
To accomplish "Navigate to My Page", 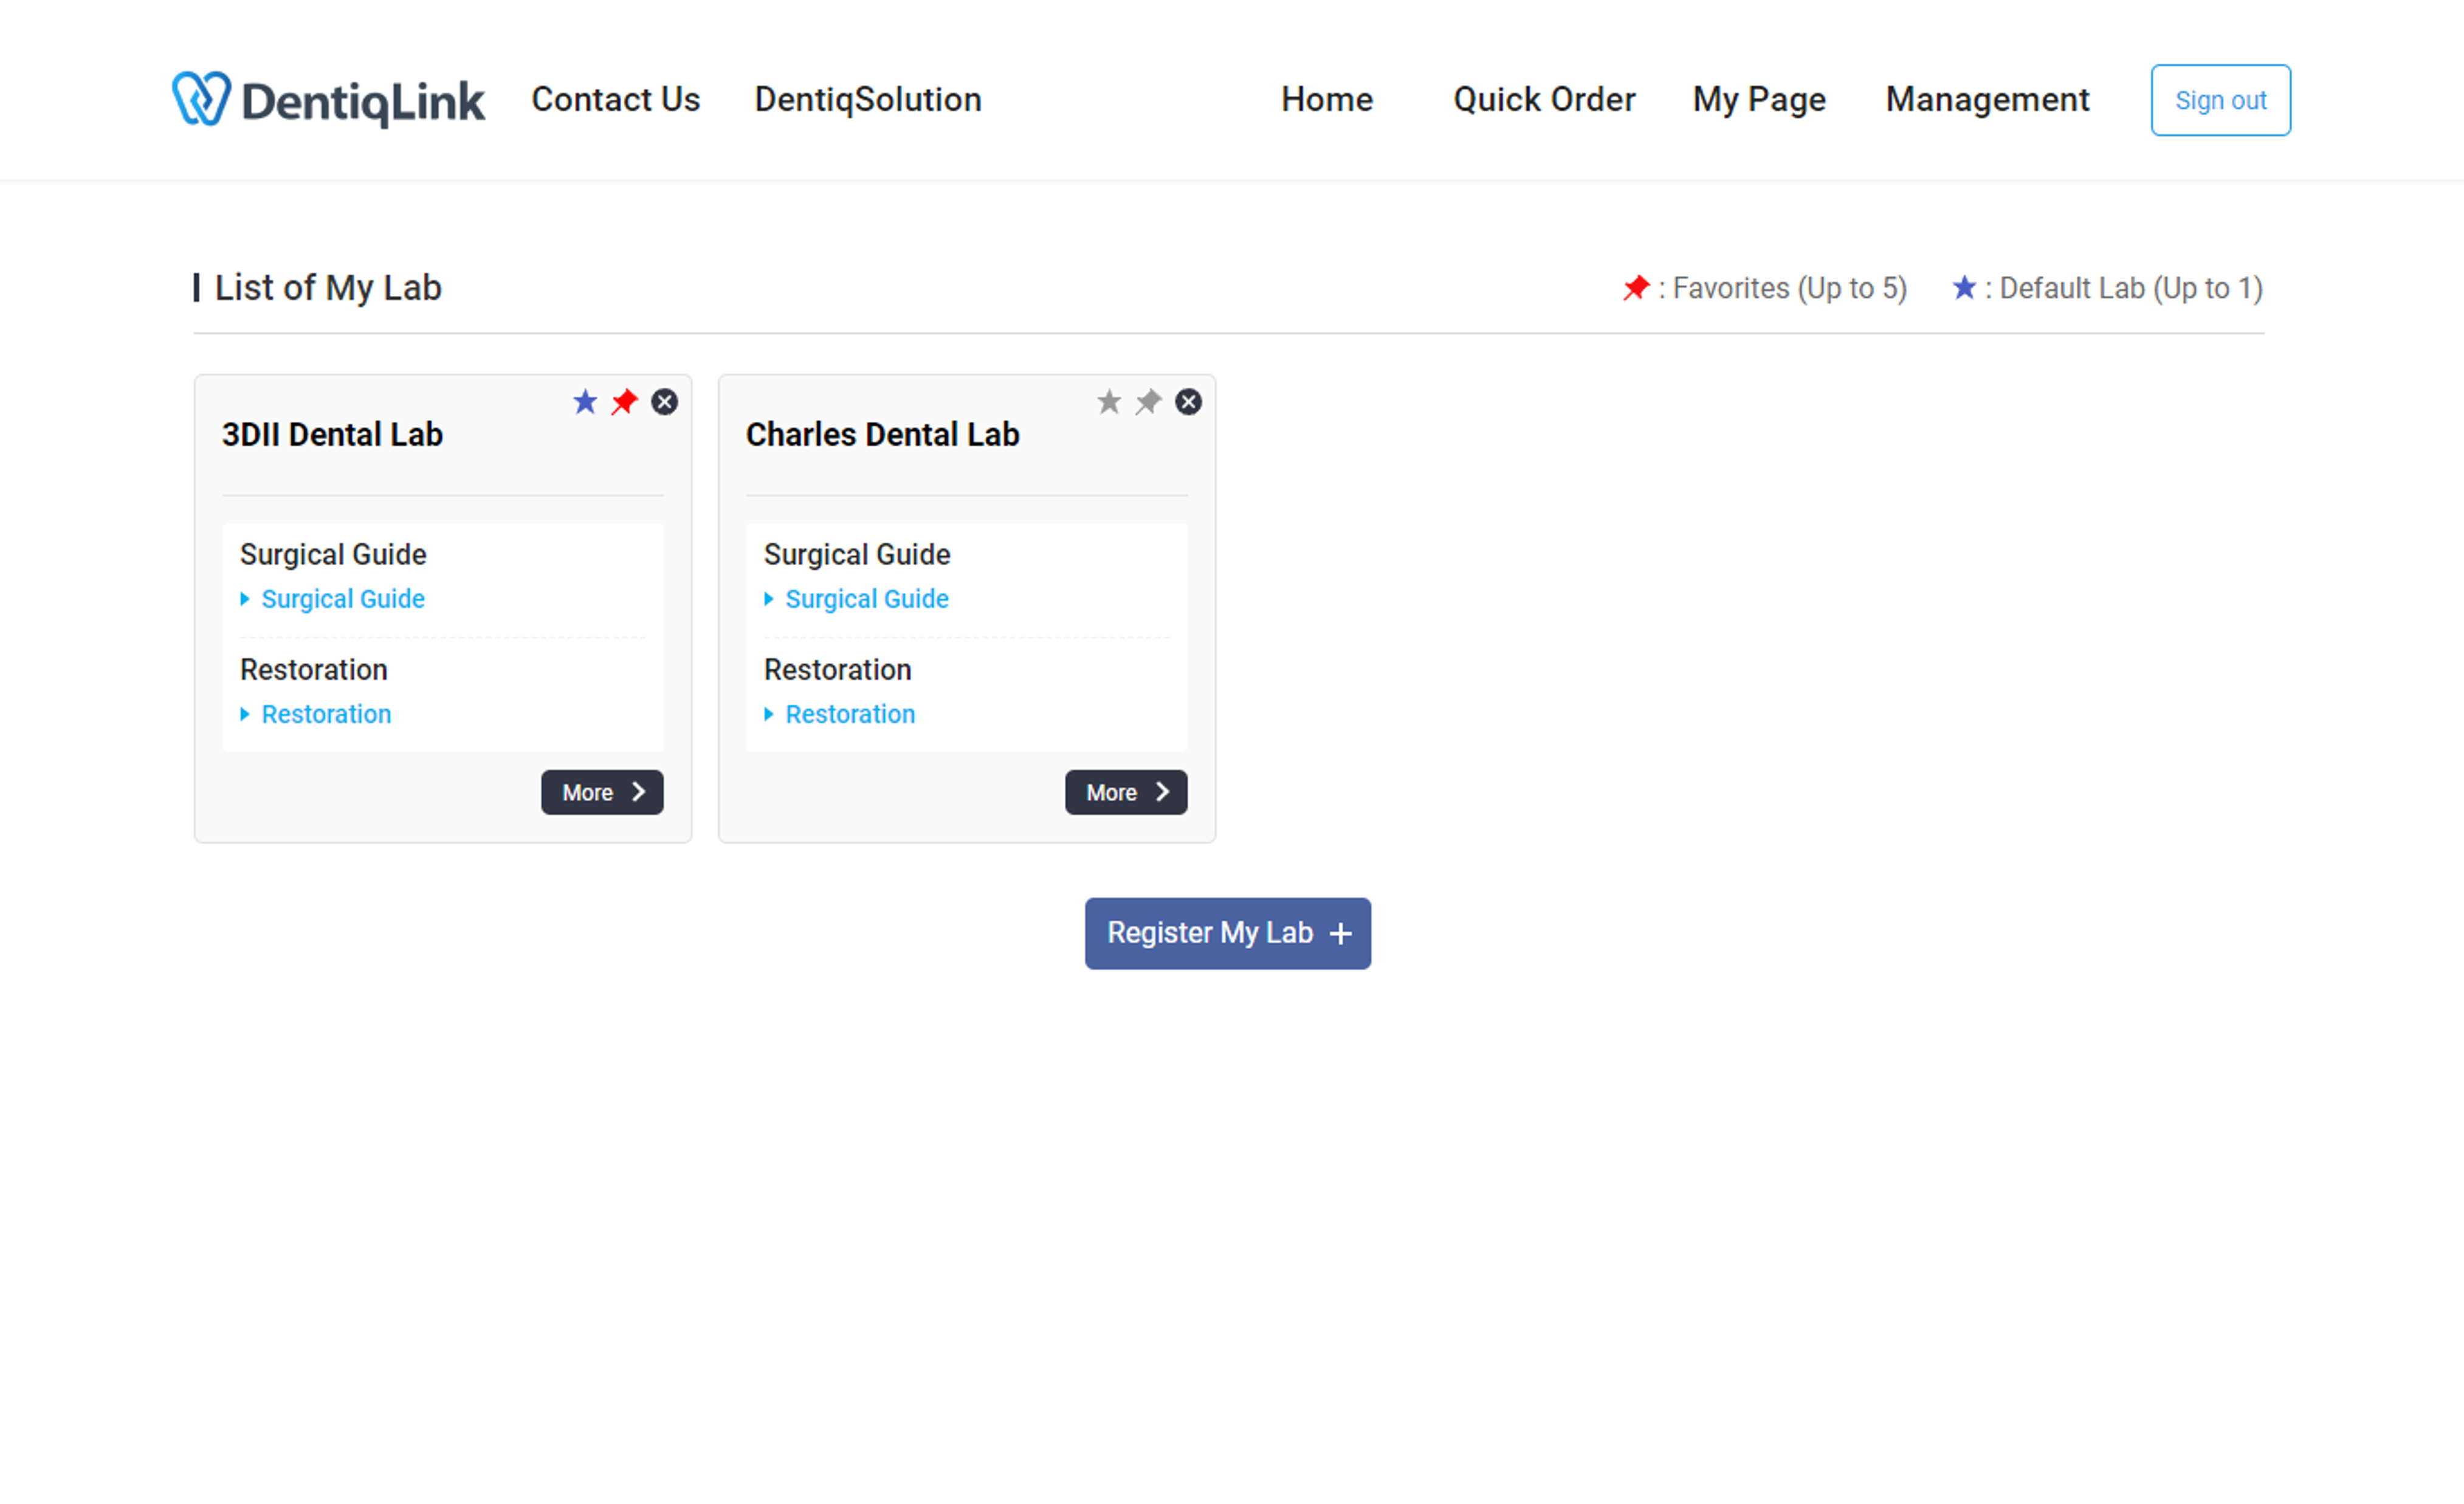I will [1758, 99].
